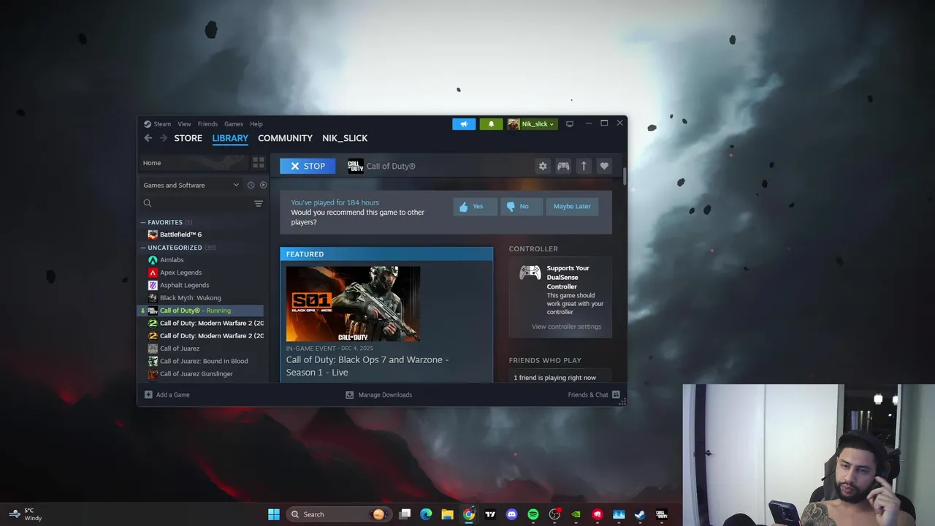
Task: Open the Windows Start menu
Action: coord(274,514)
